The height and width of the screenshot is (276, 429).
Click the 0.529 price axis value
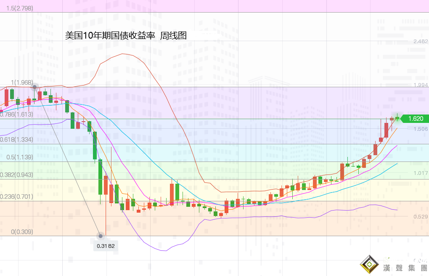click(x=421, y=216)
